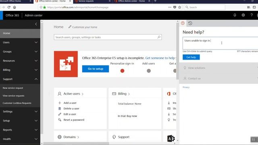Click the Privacy link in help panel
Image resolution: width=258 pixels, height=145 pixels.
coord(186,87)
